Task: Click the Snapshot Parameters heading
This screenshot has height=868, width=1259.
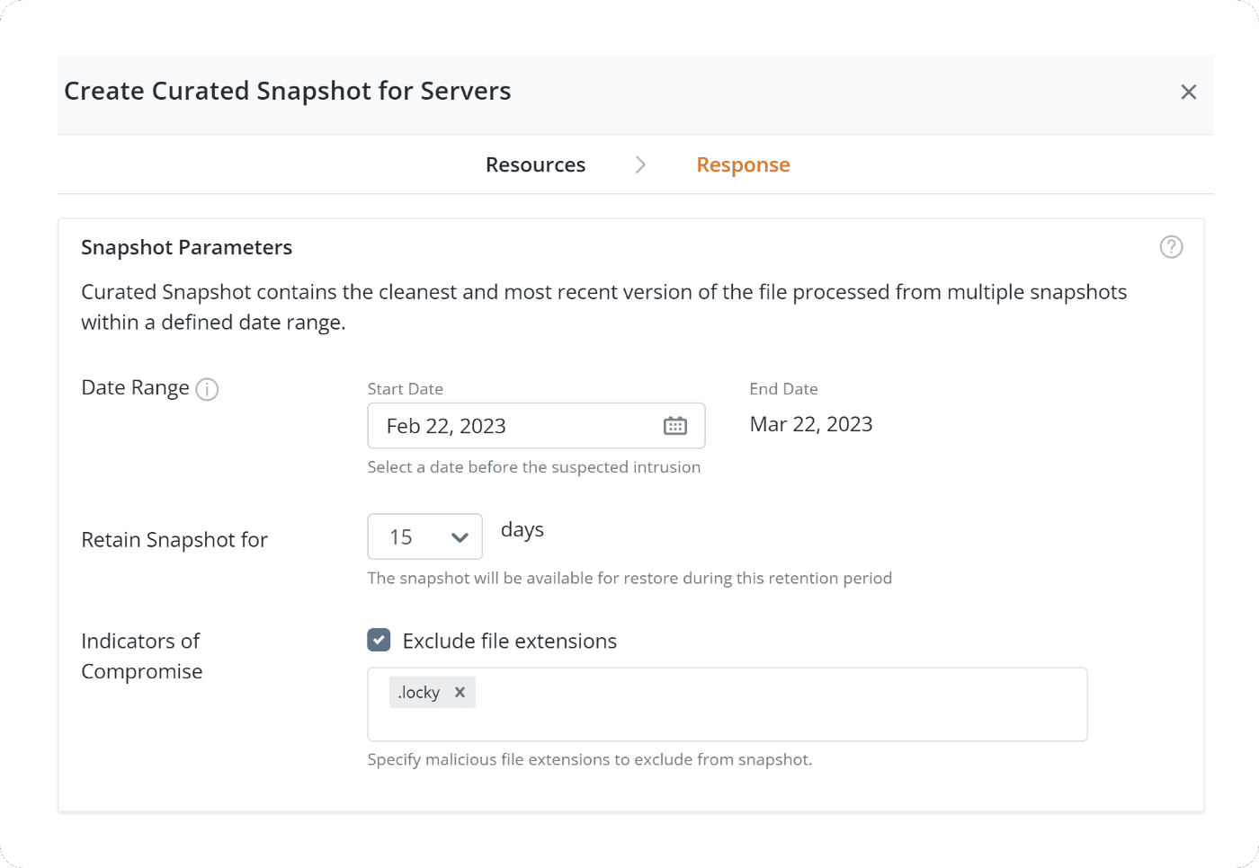Action: (x=186, y=247)
